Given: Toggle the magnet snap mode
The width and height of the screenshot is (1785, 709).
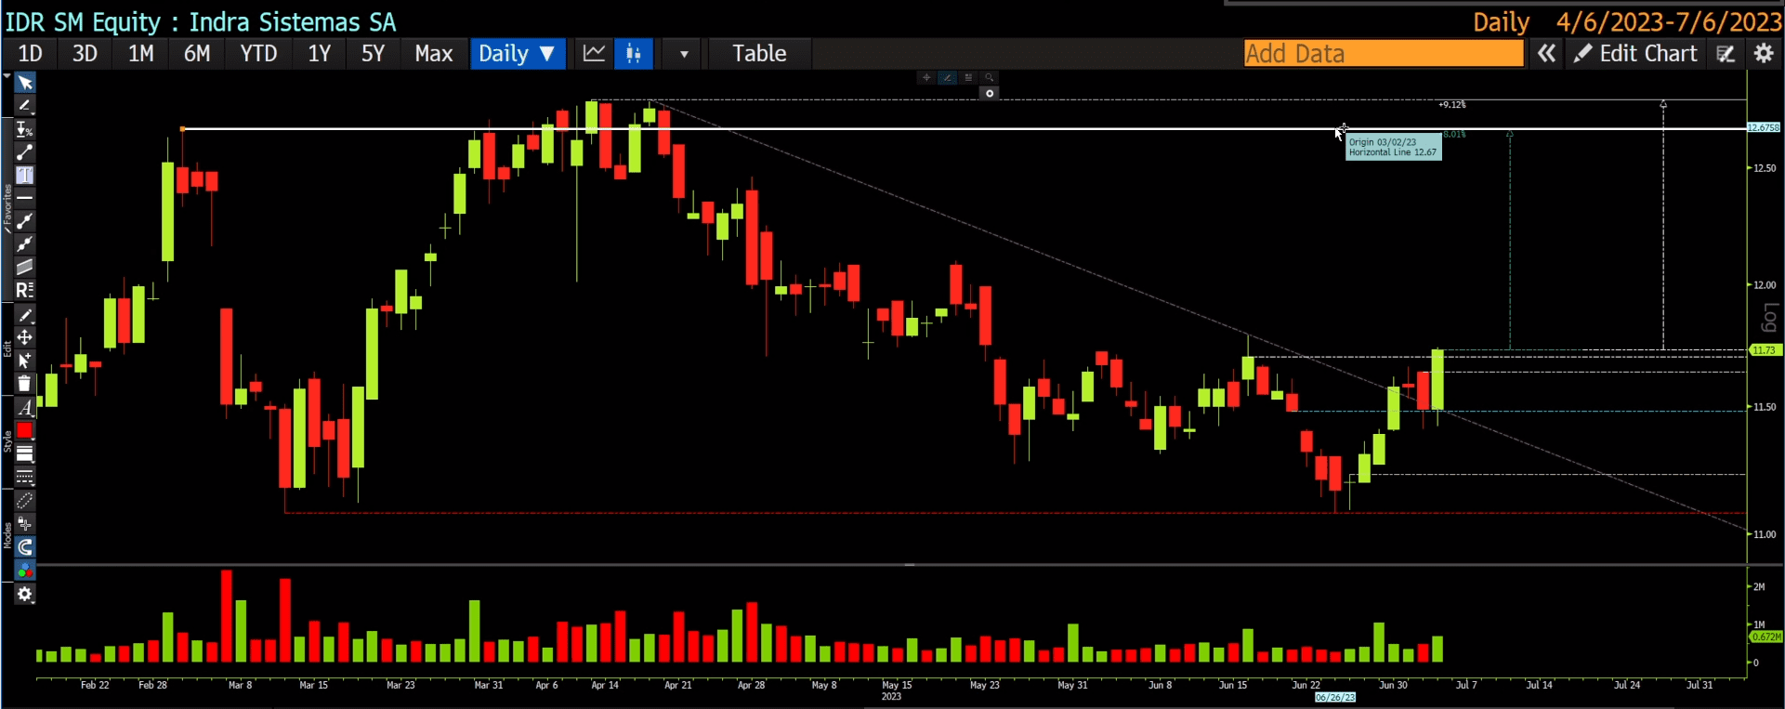Looking at the screenshot, I should pos(25,546).
